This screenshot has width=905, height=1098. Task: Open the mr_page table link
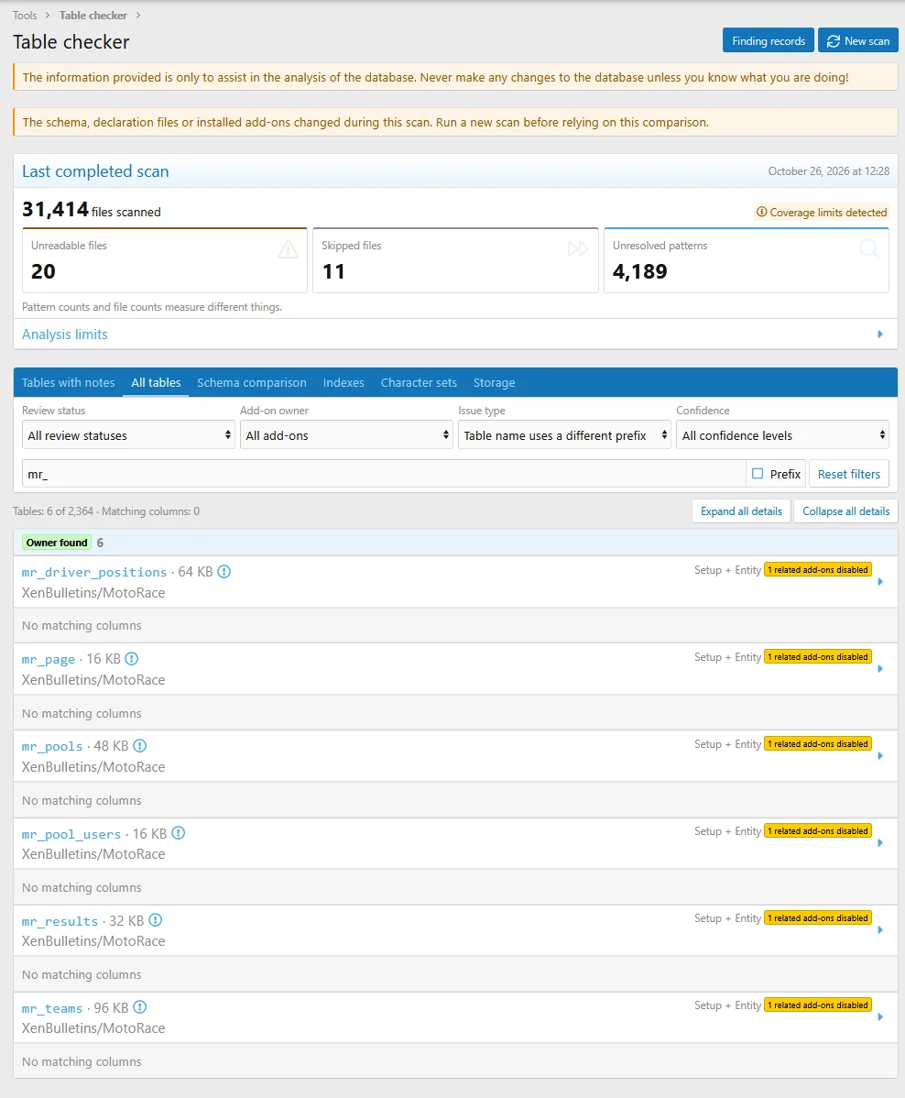[x=49, y=659]
